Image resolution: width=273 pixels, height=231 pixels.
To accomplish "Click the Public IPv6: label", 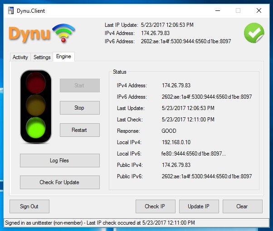I will [x=130, y=176].
